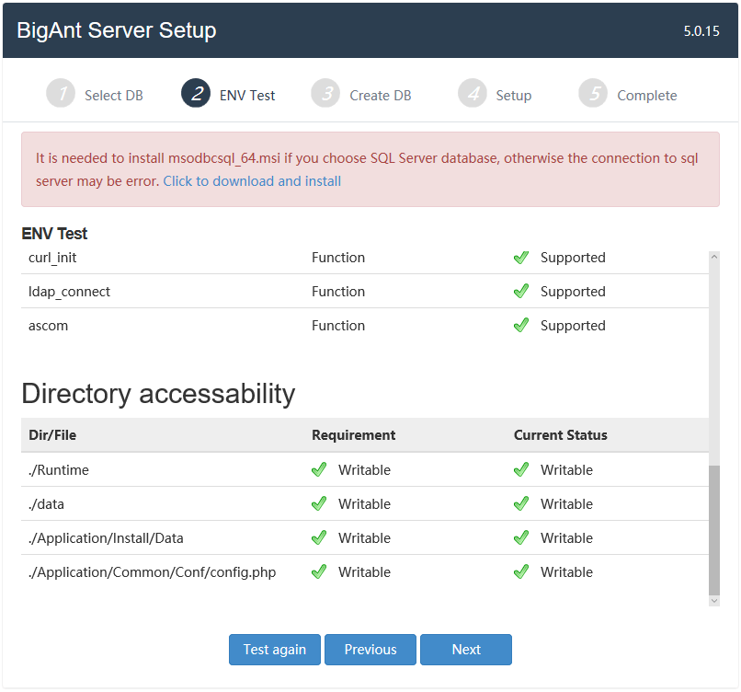Click ascom Supported checkmark icon
Screen dimensions: 741x692
pyautogui.click(x=521, y=326)
